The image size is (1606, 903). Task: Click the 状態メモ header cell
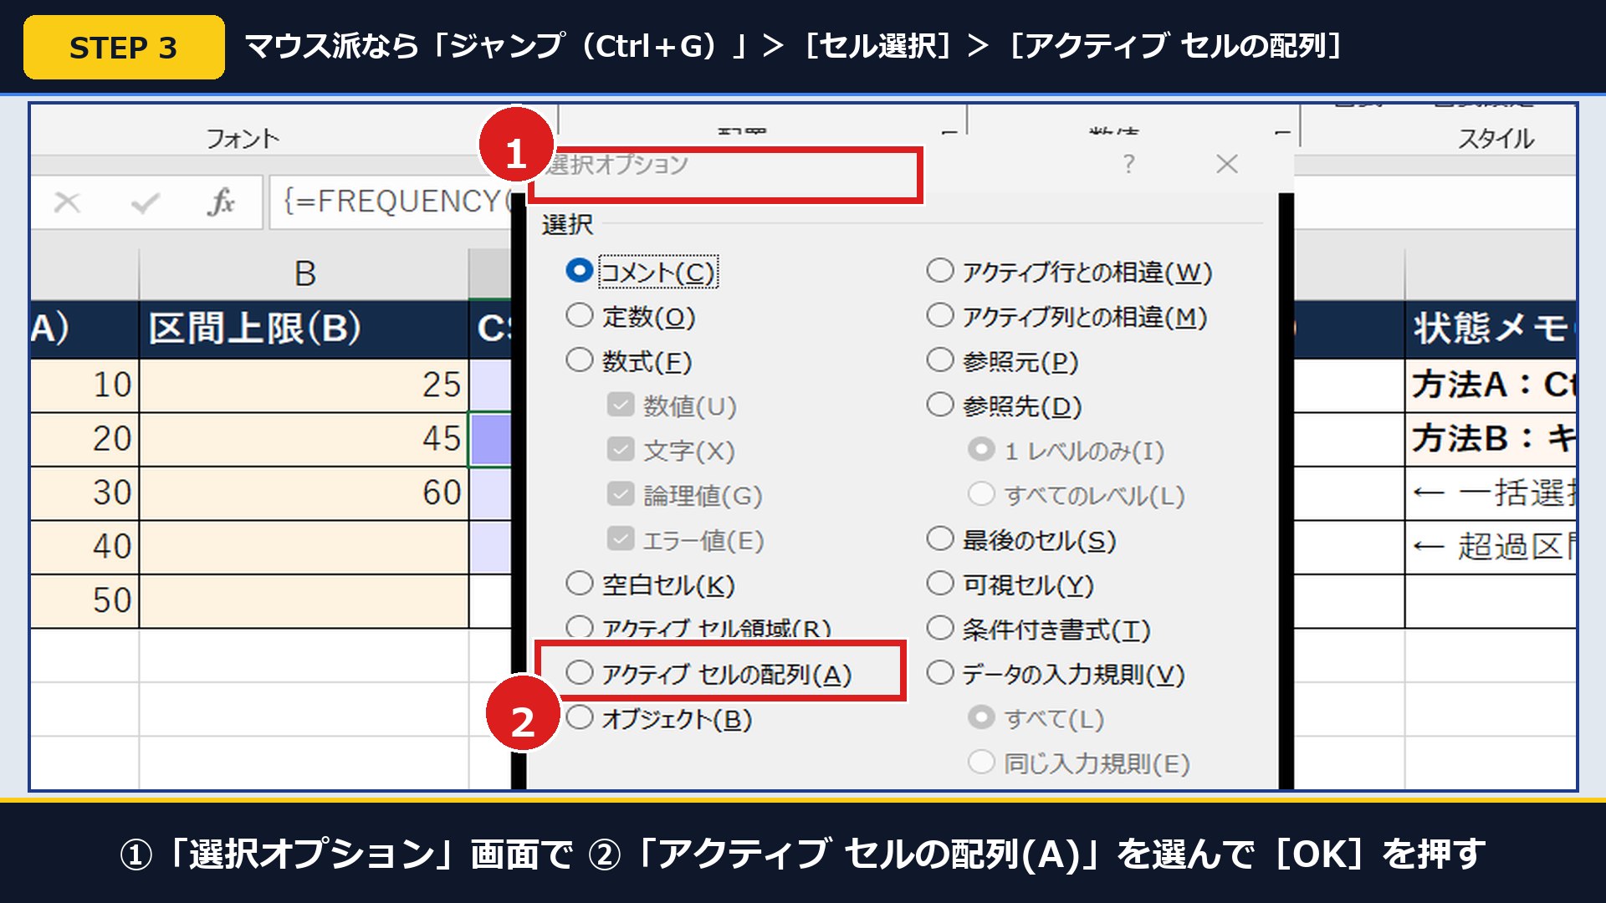point(1491,329)
